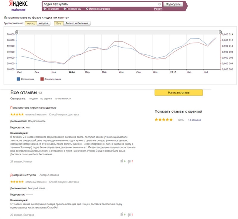
Task: Sort reviews 'по оценке'
Action: tap(47, 99)
